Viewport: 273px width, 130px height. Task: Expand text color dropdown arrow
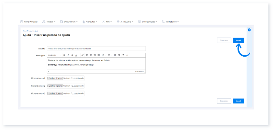point(79,55)
